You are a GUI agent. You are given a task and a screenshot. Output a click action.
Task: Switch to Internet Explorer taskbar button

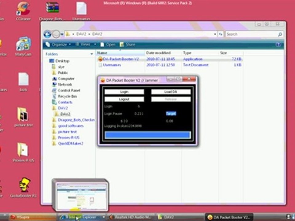82,217
